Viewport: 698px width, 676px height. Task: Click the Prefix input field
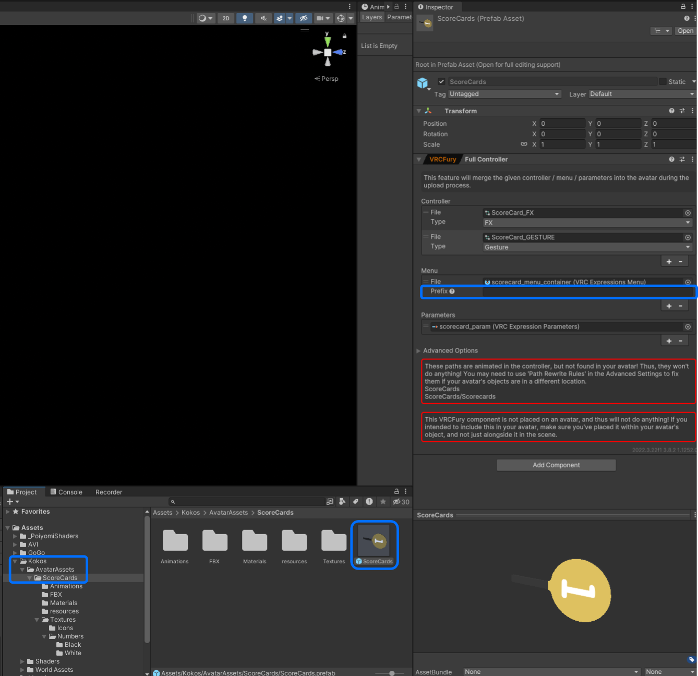point(587,292)
